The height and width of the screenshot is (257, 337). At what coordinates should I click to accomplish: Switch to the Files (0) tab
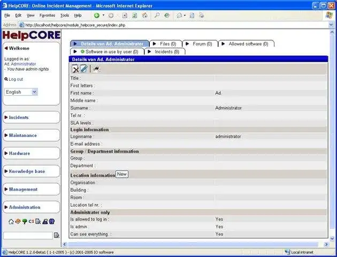165,44
